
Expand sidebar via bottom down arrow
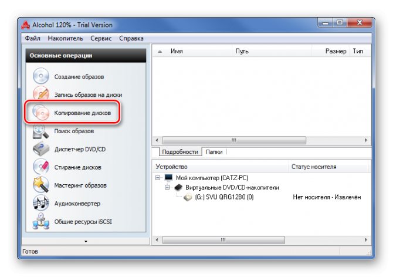[x=86, y=241]
